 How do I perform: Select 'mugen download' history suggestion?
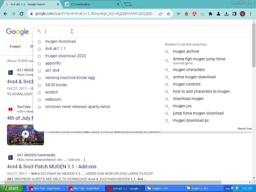(60, 41)
